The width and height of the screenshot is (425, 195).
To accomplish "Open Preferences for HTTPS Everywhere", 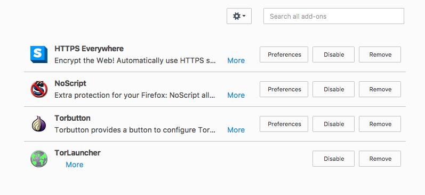I will tap(284, 54).
